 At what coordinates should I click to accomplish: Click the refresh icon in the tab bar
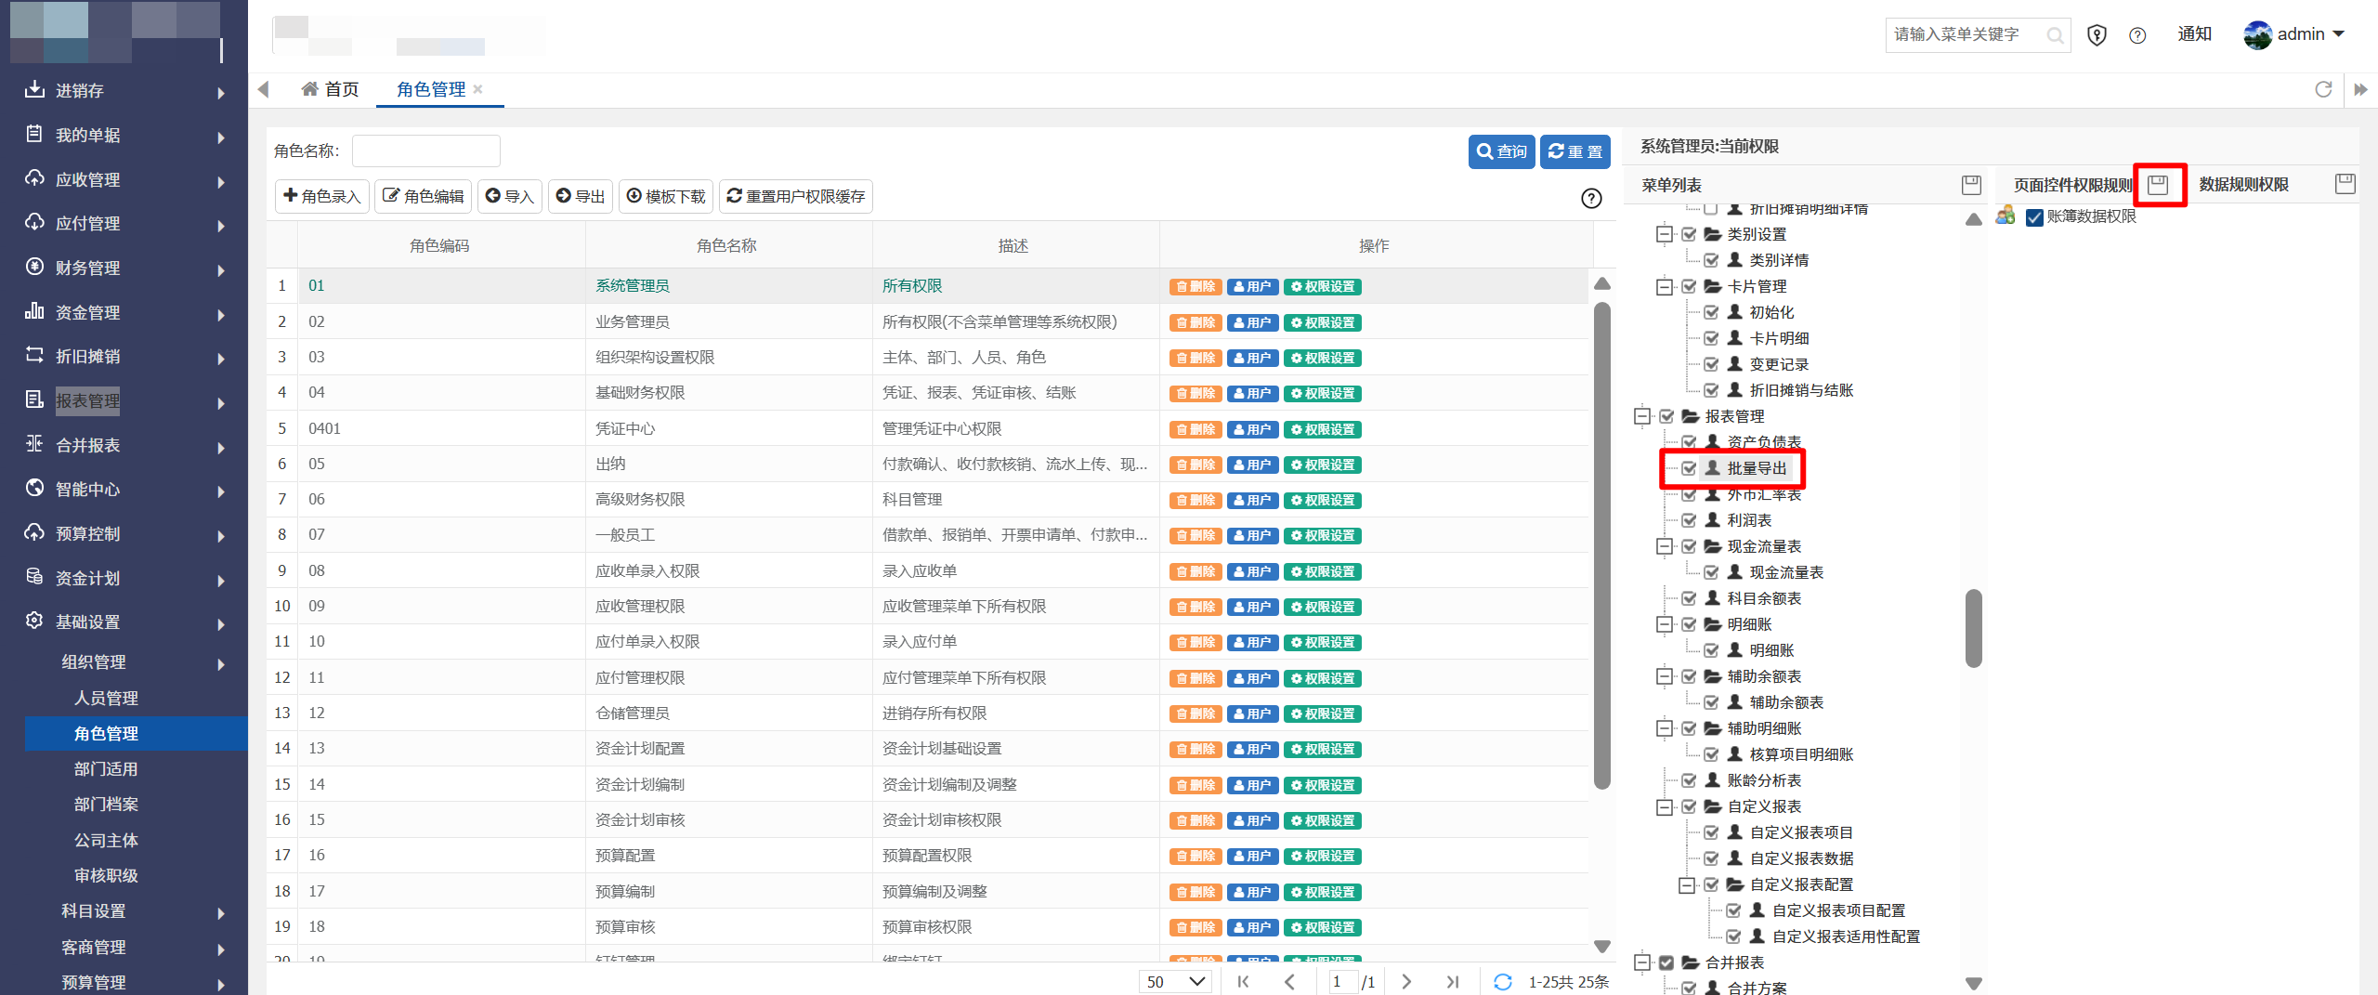2323,89
